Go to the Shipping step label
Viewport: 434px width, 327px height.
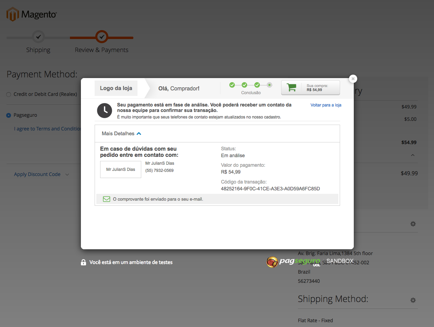[x=38, y=50]
